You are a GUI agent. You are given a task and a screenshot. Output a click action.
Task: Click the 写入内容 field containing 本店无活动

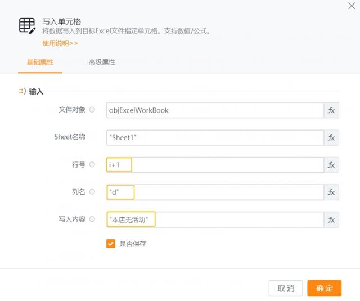(214, 219)
